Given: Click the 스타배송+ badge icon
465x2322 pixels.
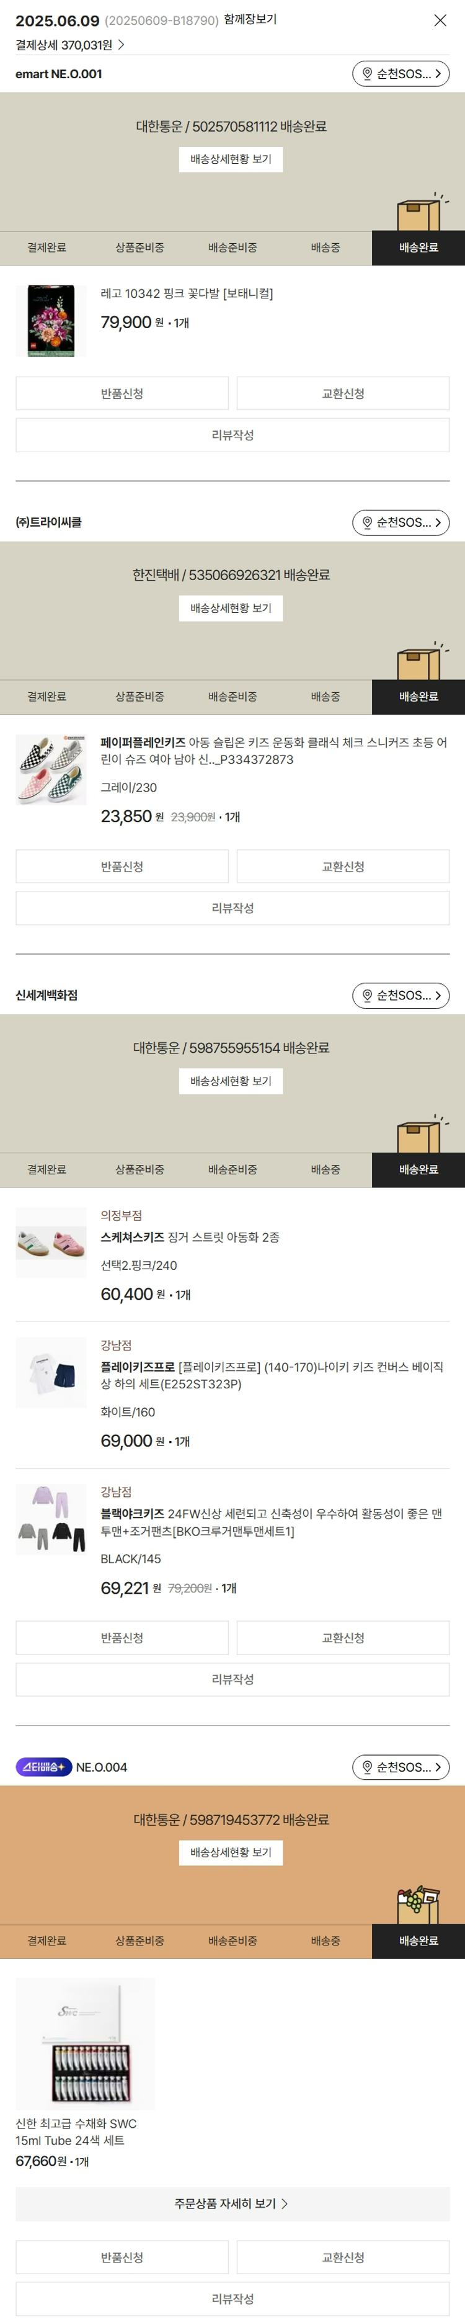Looking at the screenshot, I should [43, 1767].
